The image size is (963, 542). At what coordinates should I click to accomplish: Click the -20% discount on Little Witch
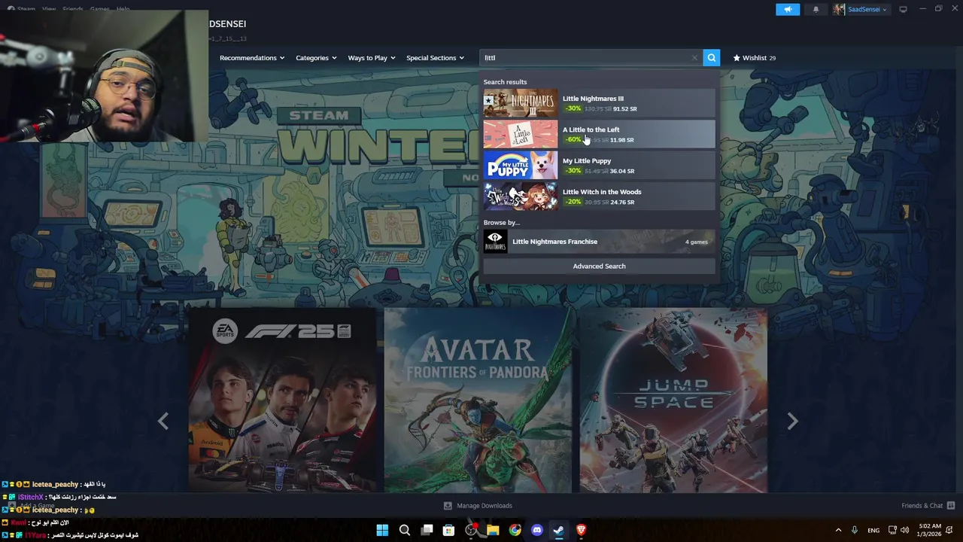coord(573,202)
